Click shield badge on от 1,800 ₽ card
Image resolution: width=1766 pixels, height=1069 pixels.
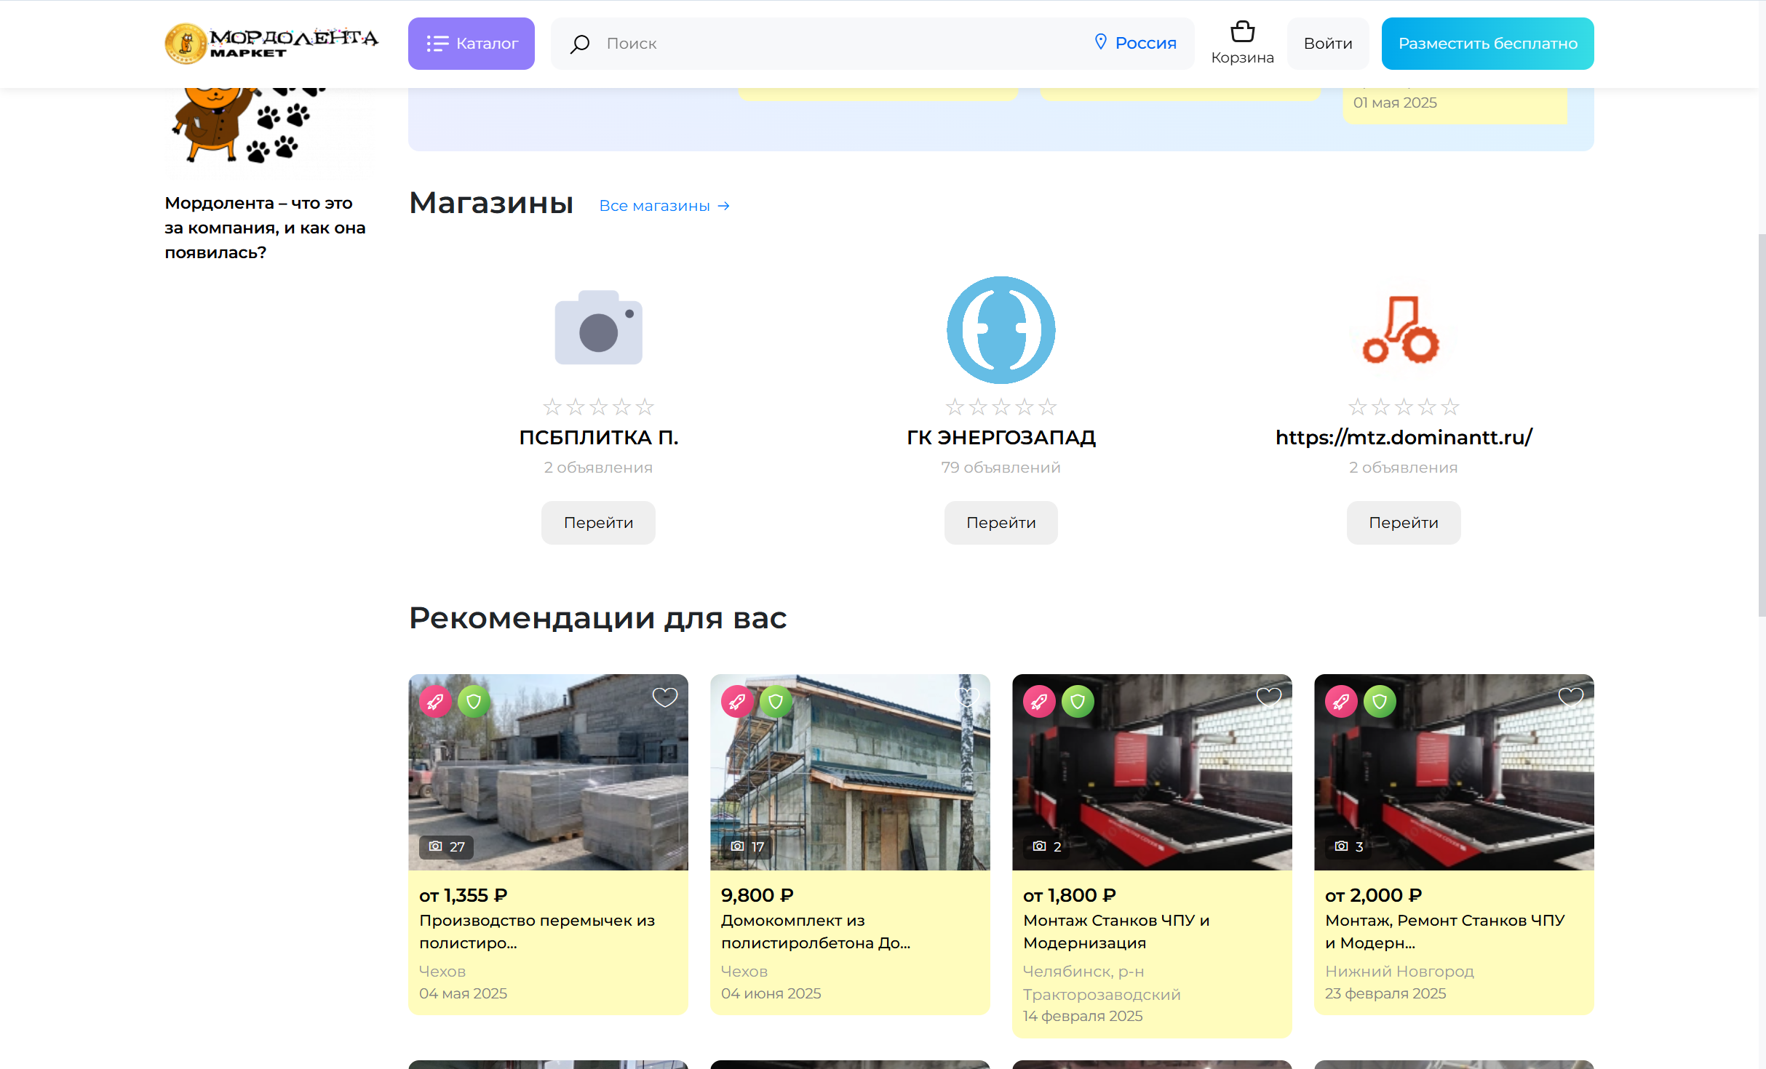coord(1078,701)
